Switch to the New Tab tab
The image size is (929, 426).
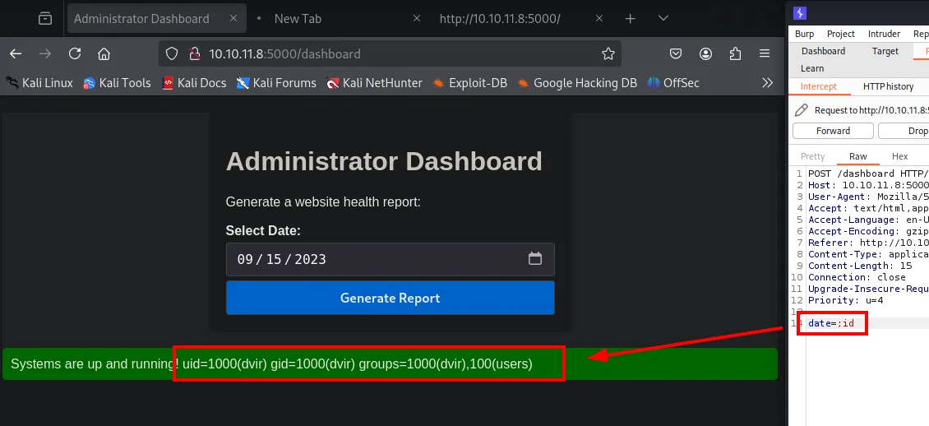pyautogui.click(x=298, y=18)
